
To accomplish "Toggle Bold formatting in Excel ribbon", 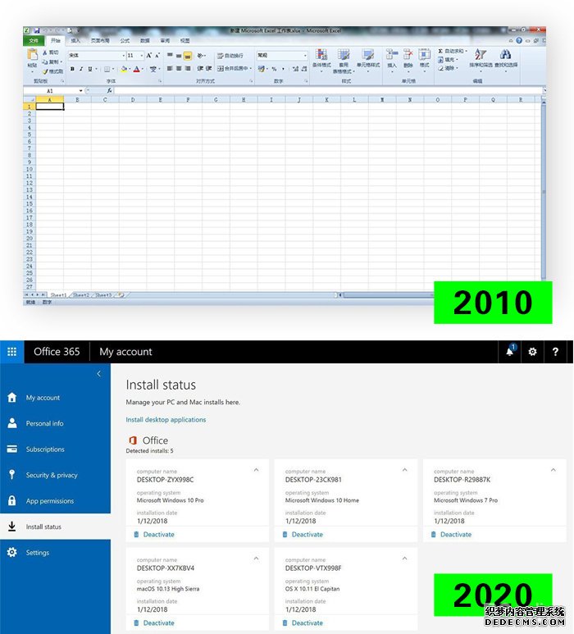I will pyautogui.click(x=72, y=69).
